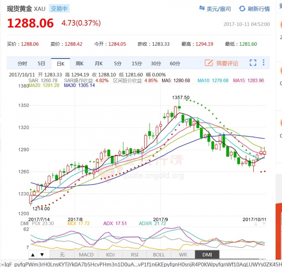The width and height of the screenshot is (282, 267).
Task: Switch to the 分时 tab
Action: pos(22,64)
